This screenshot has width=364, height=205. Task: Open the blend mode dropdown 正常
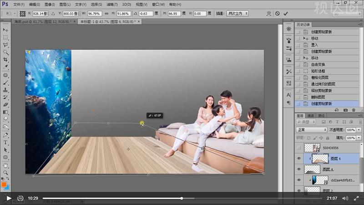point(312,130)
